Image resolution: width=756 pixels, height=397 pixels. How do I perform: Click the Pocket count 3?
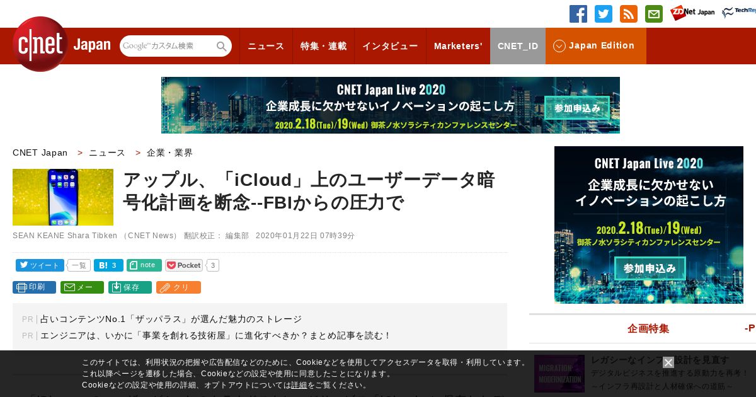click(x=213, y=265)
